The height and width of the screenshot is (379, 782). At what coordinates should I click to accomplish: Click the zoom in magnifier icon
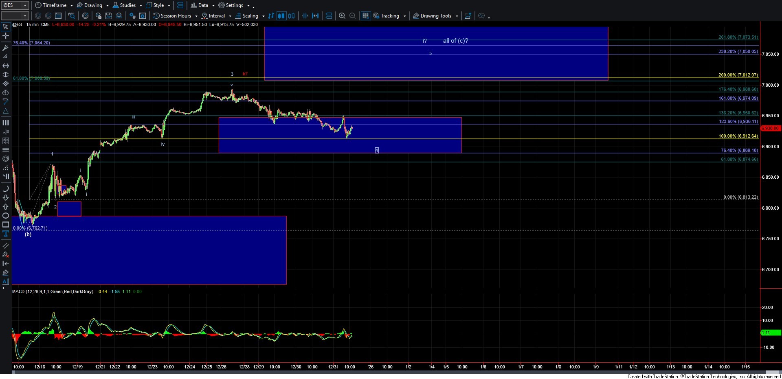click(x=342, y=16)
